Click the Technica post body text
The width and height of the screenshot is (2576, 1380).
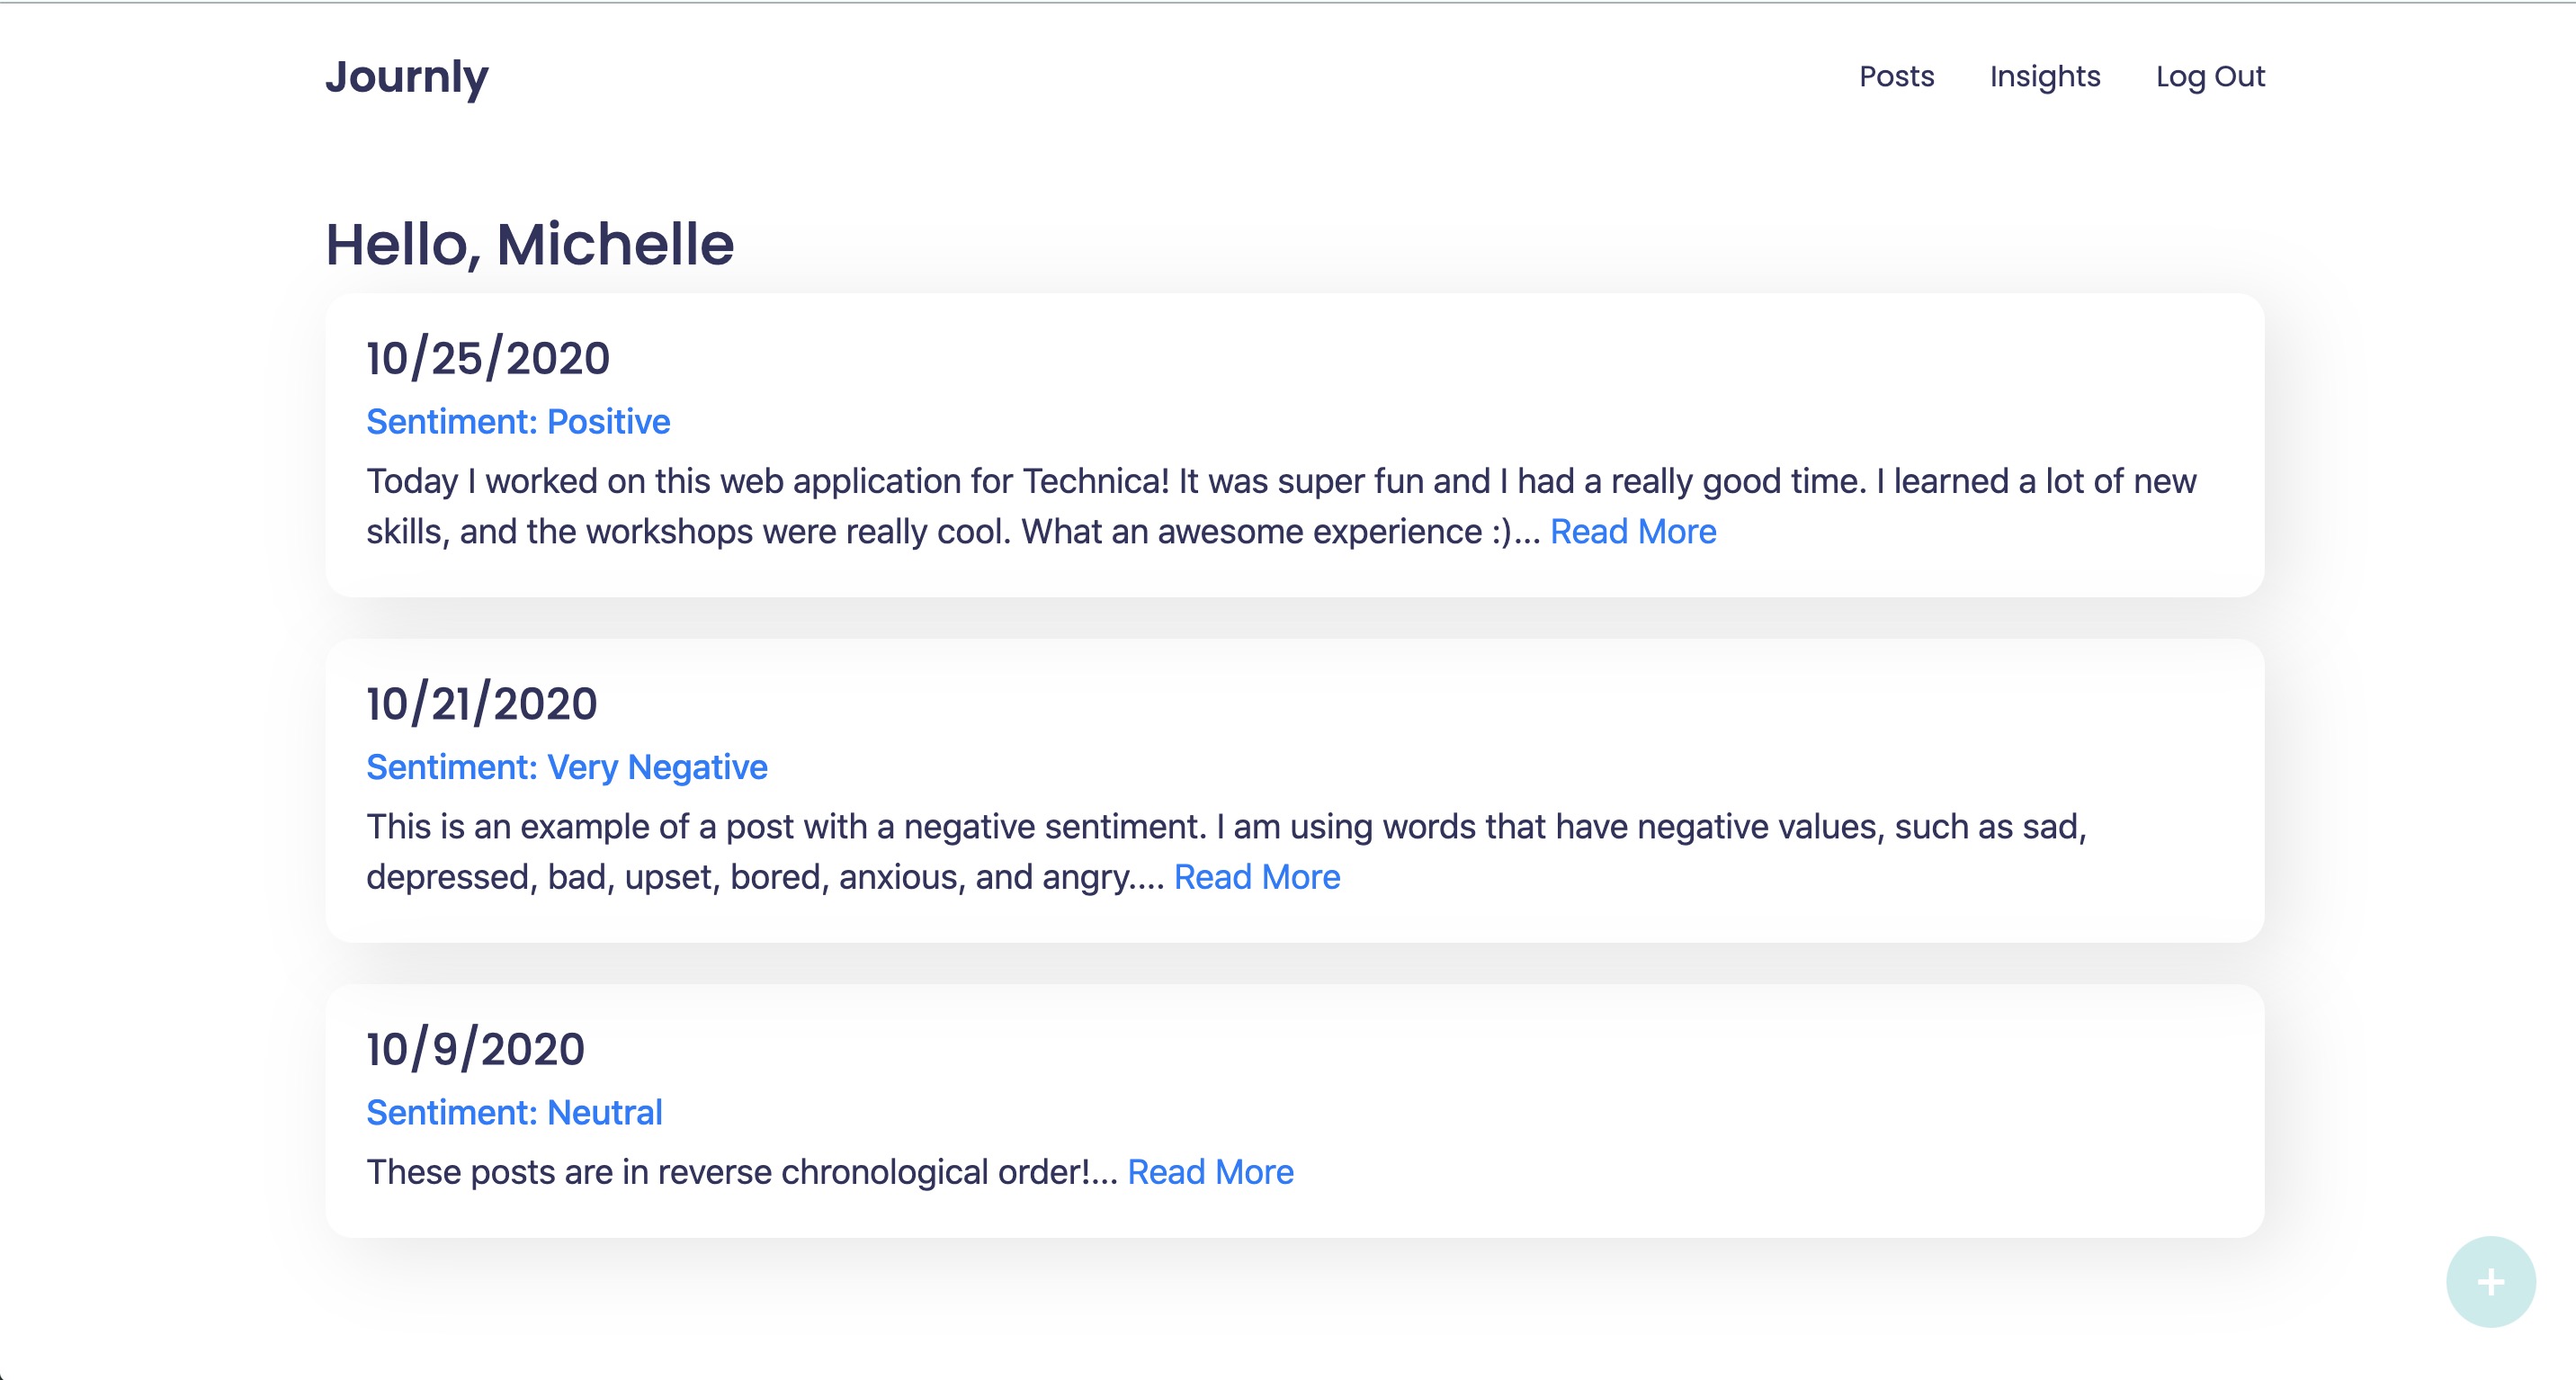pos(1000,482)
